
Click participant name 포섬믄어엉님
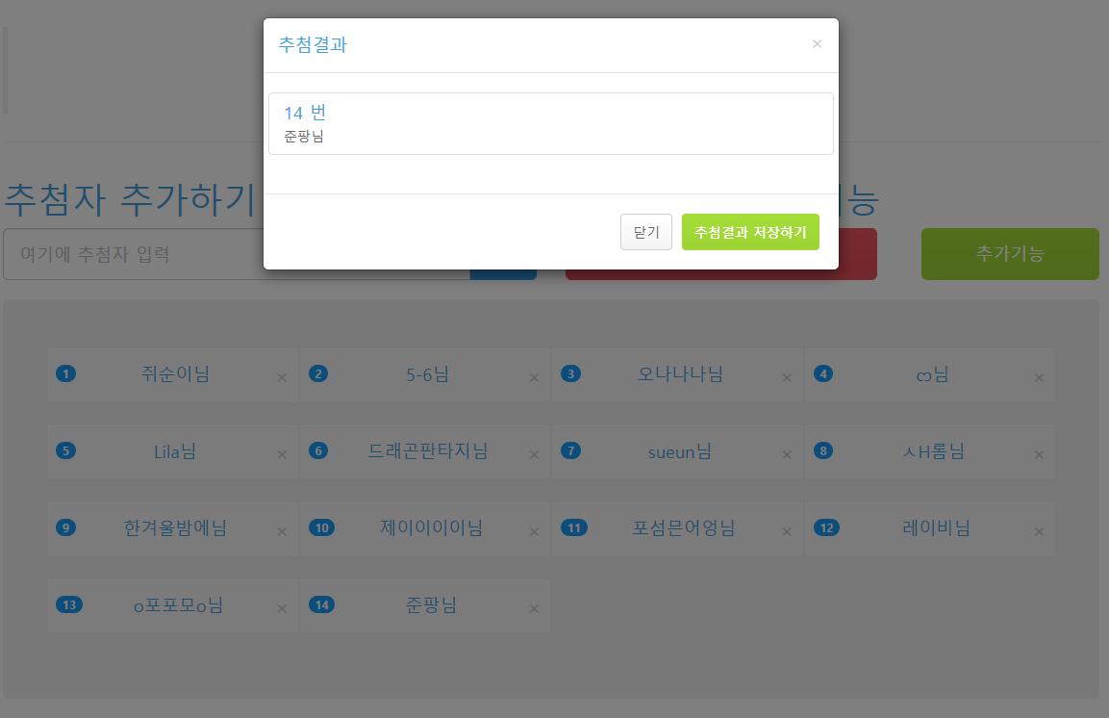click(x=684, y=527)
